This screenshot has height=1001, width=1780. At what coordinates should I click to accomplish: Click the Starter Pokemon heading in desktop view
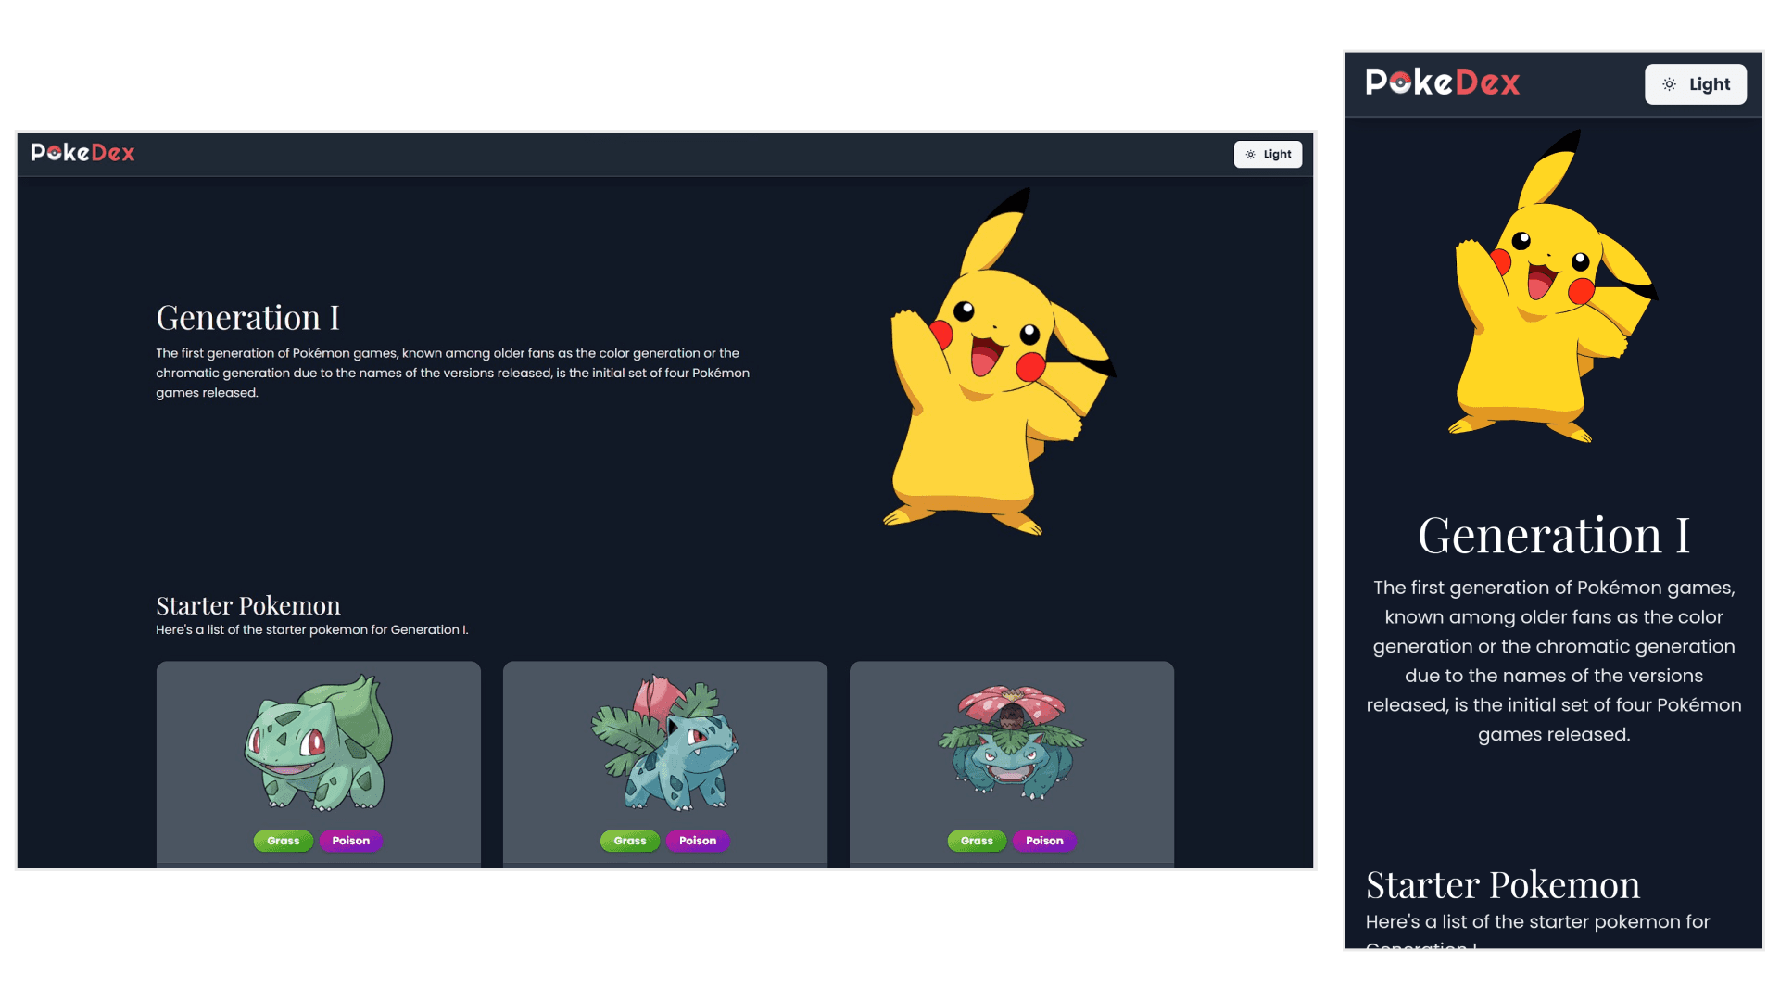248,605
